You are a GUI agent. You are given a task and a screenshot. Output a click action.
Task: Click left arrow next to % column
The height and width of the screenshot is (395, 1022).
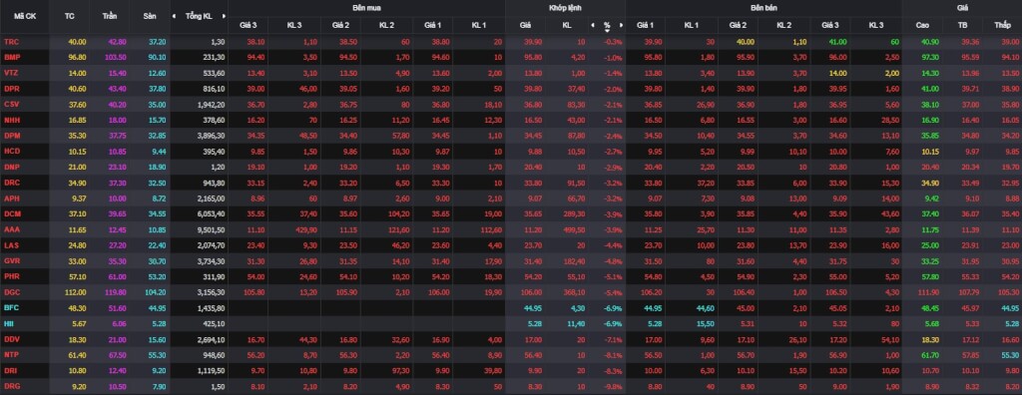pyautogui.click(x=593, y=25)
